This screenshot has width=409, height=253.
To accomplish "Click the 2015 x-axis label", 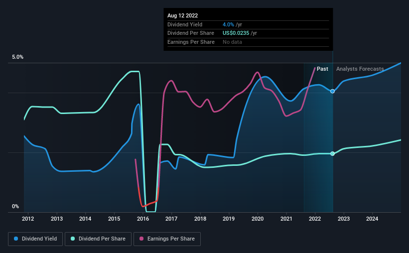I will 114,219.
